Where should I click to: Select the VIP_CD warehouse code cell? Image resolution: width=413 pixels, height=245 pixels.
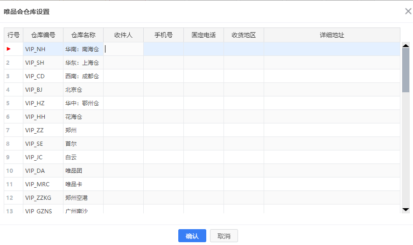43,76
